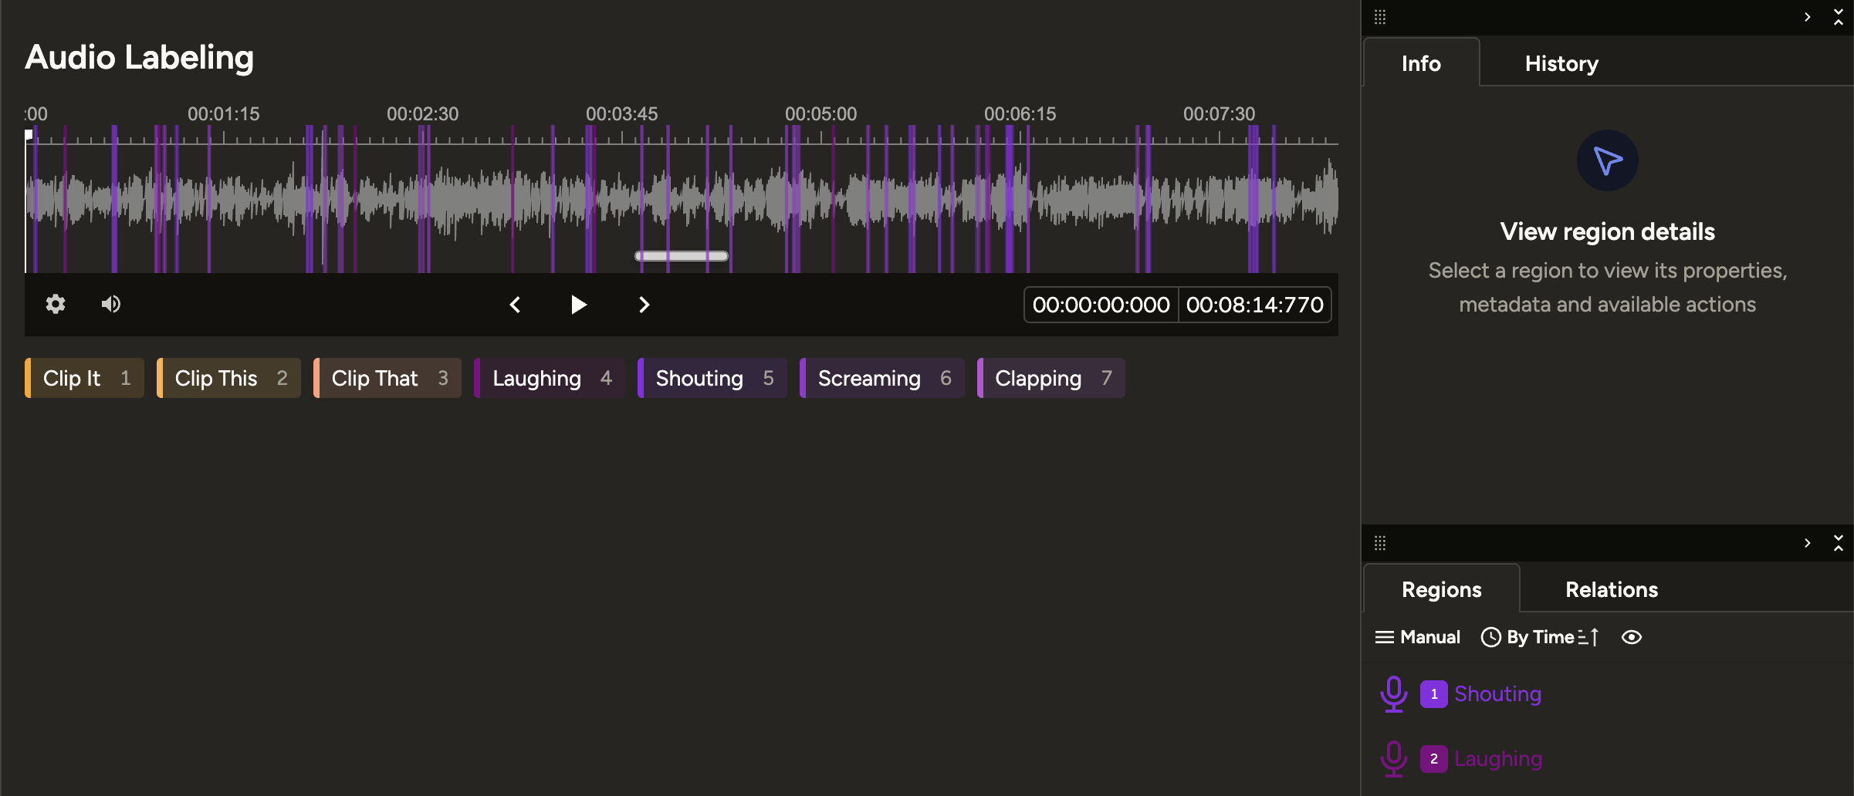This screenshot has height=796, width=1854.
Task: Switch region grouping from Manual mode
Action: 1419,637
